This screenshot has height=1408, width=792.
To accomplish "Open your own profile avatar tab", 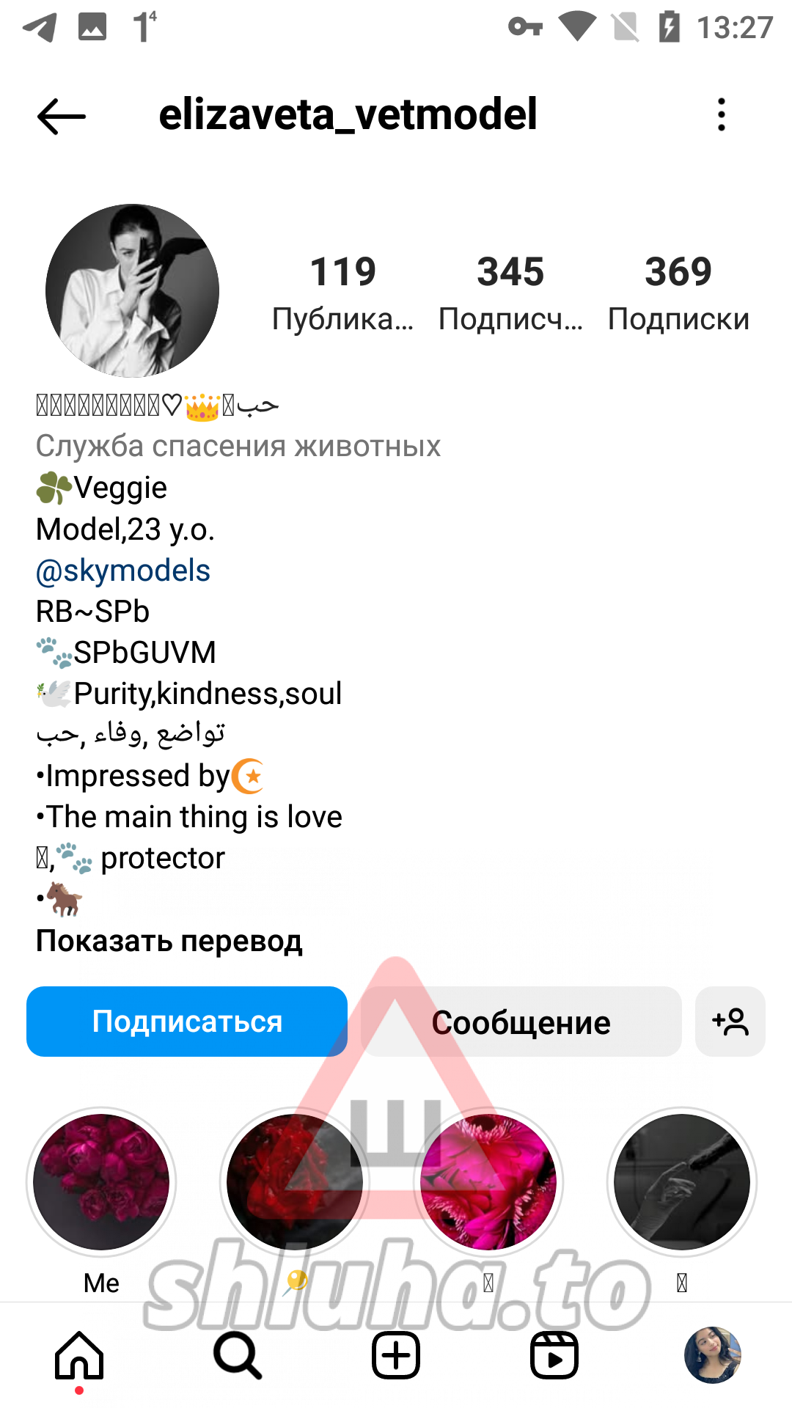I will point(713,1355).
